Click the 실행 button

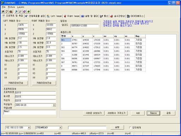pos(117,127)
